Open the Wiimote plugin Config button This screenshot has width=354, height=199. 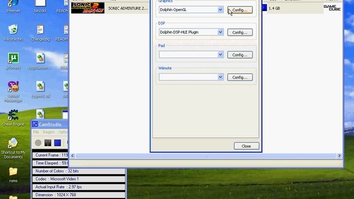[240, 77]
